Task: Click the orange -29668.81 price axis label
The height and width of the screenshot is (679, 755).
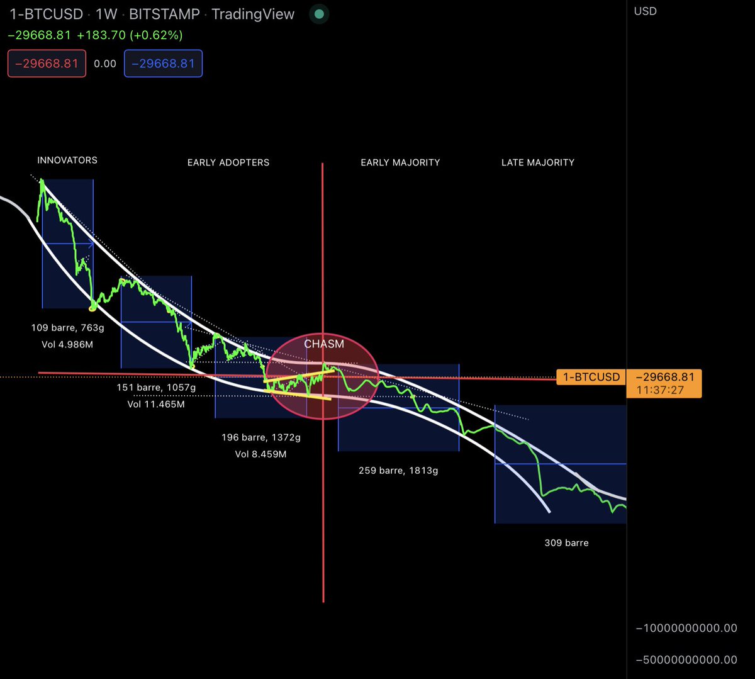Action: click(x=665, y=377)
